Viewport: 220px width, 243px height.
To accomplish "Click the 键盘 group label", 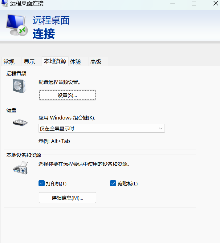I will (x=11, y=111).
